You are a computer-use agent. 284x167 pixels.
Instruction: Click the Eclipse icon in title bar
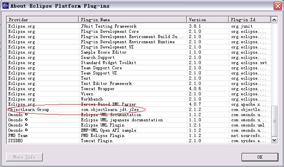(5, 6)
